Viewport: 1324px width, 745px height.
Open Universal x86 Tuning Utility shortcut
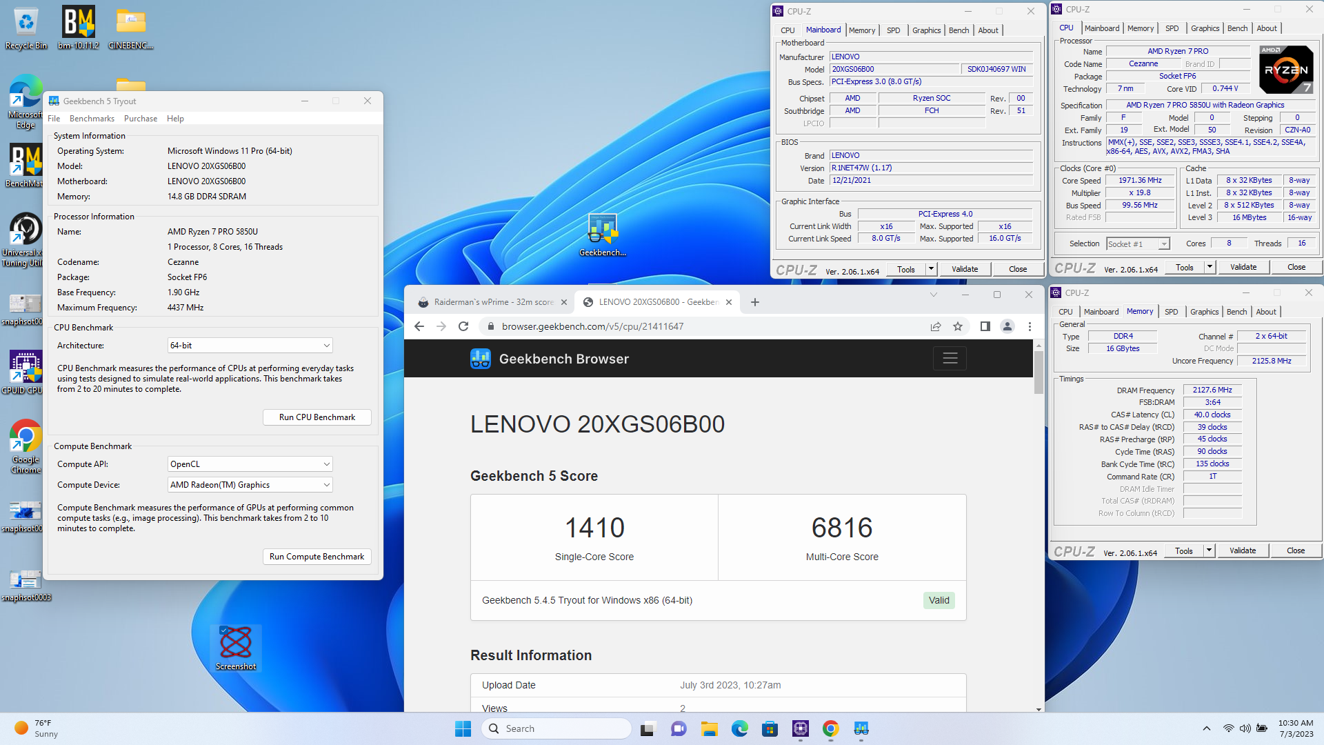click(26, 239)
